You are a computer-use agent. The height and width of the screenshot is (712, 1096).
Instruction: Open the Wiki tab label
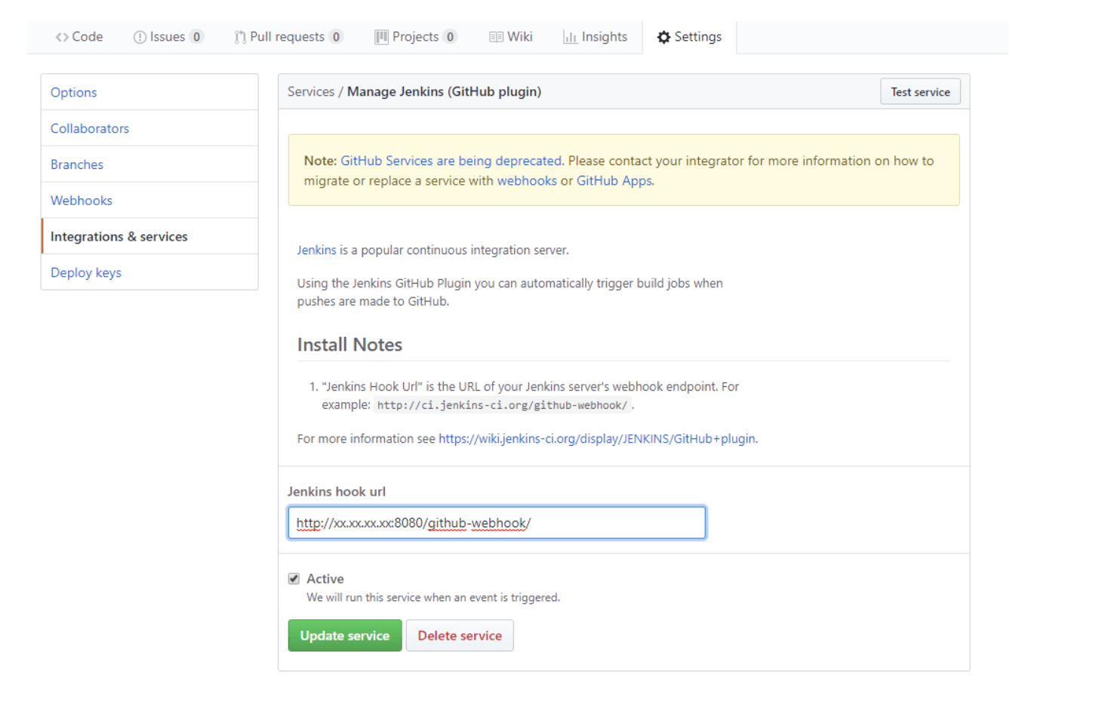point(520,36)
